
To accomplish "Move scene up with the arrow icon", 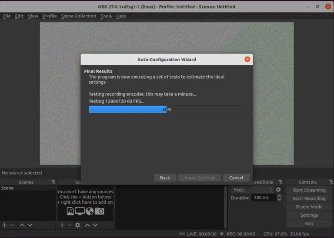I will pos(22,225).
